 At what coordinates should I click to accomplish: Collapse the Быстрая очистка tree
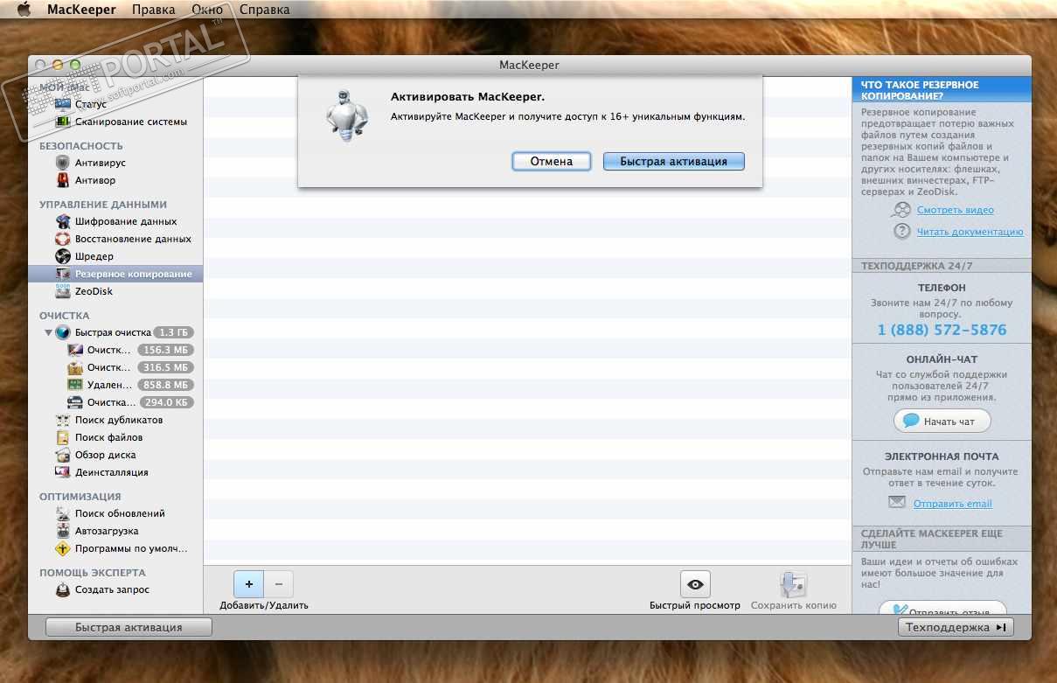pyautogui.click(x=48, y=332)
